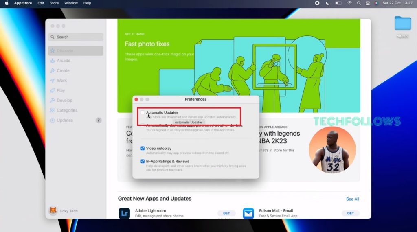
Task: Click the screen recording stop icon in menu bar
Action: pyautogui.click(x=317, y=3)
